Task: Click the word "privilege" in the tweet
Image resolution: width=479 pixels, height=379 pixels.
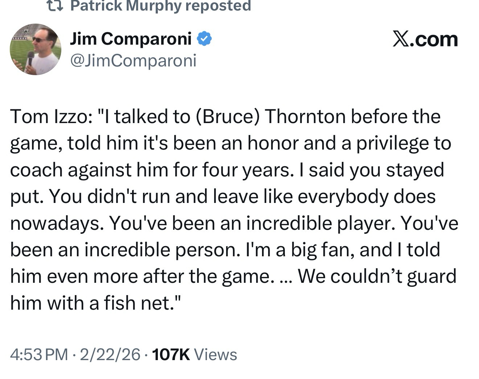Action: (390, 143)
